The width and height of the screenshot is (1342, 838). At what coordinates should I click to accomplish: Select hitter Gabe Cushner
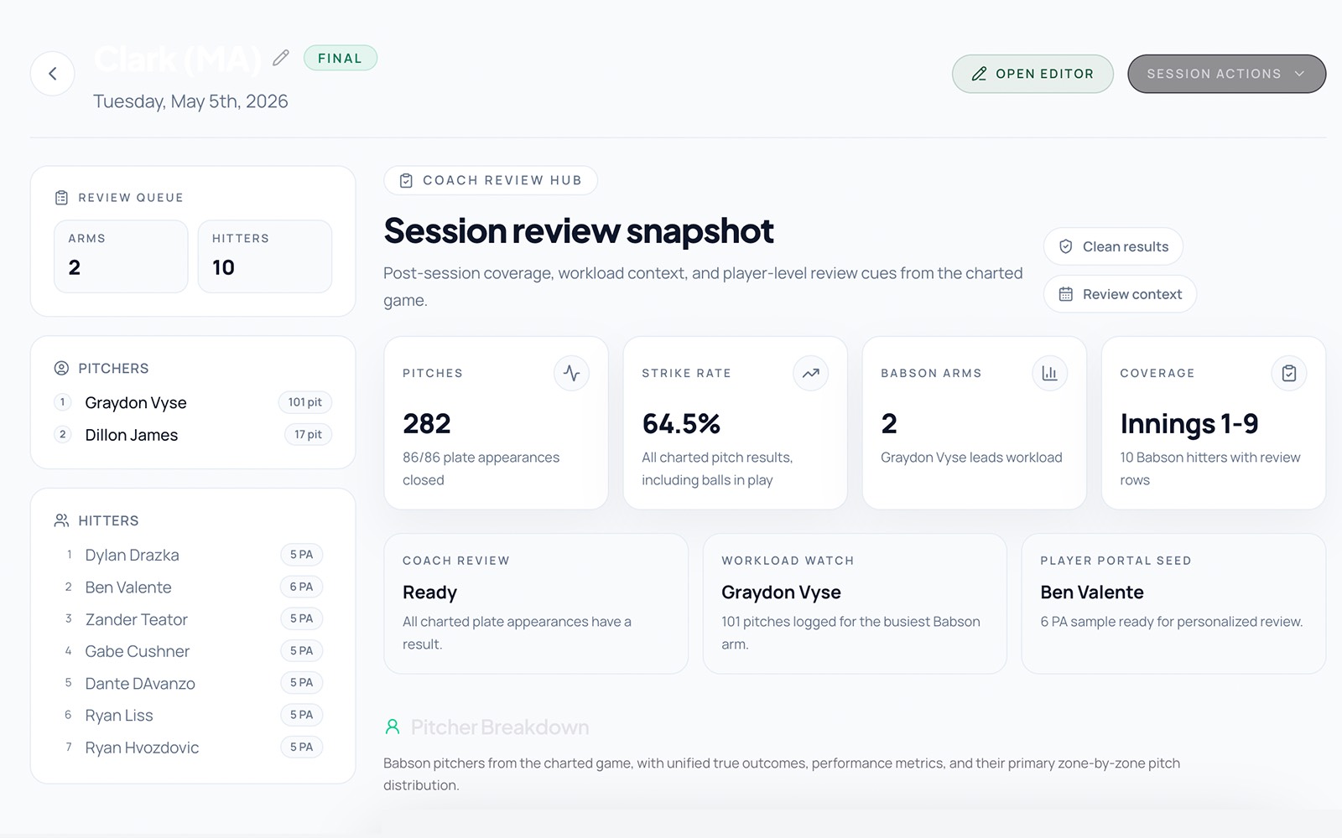click(193, 650)
